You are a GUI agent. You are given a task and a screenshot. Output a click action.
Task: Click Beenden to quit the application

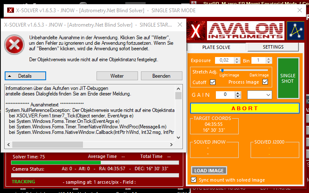(x=161, y=76)
